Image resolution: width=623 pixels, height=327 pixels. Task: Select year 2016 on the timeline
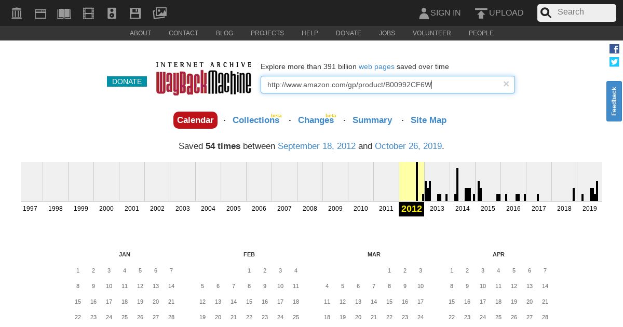pyautogui.click(x=513, y=209)
